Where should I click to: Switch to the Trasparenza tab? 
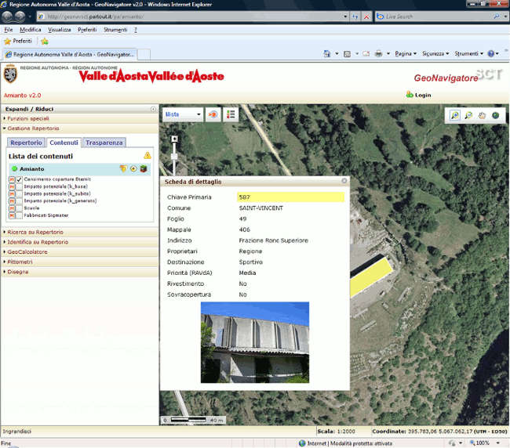pos(104,143)
